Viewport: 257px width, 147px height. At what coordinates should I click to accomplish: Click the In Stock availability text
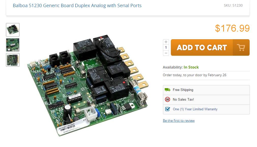191,67
